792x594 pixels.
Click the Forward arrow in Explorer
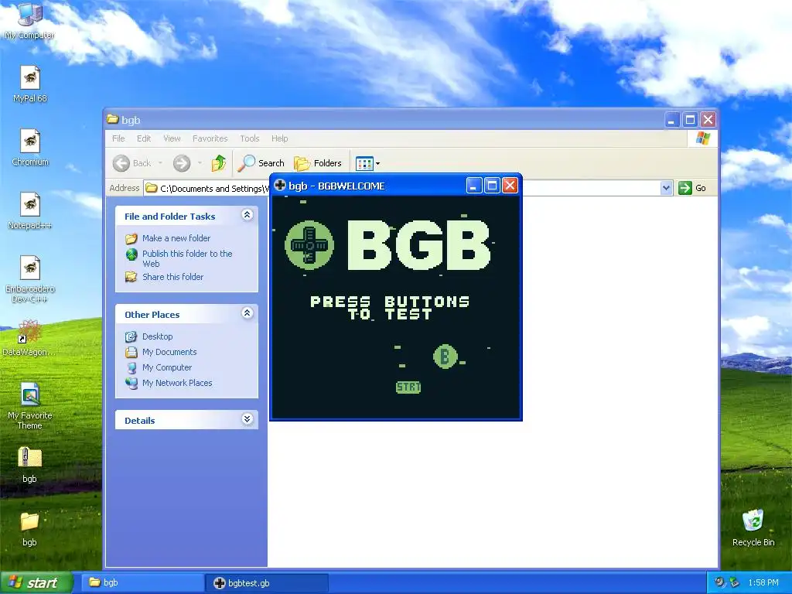click(182, 163)
